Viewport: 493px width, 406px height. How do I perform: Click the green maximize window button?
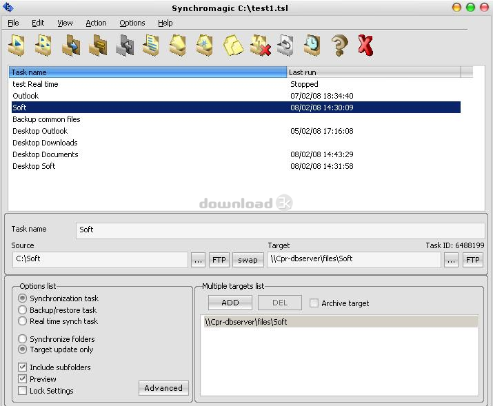(471, 7)
